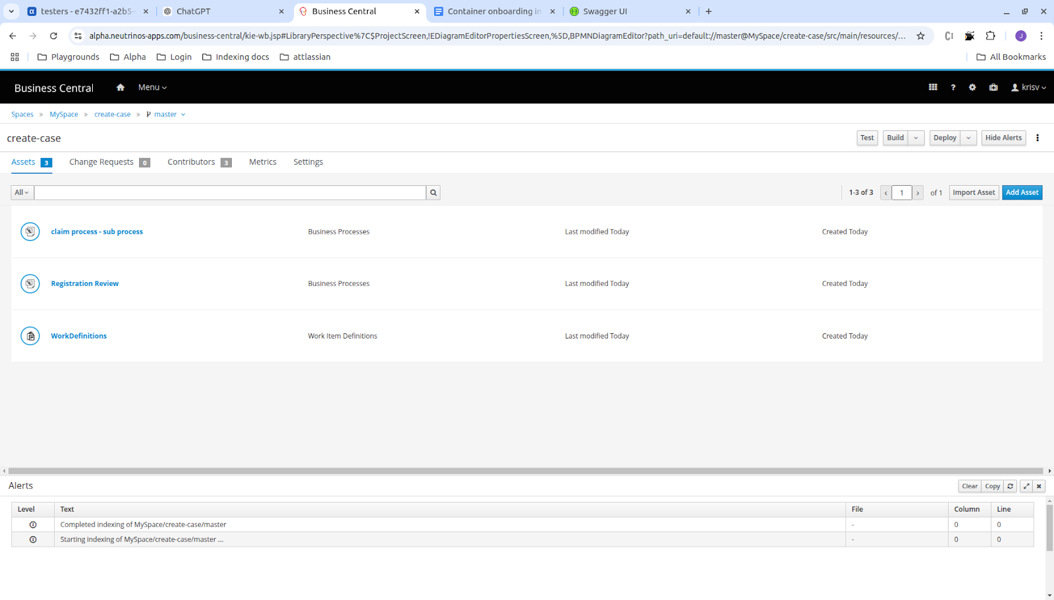Switch to Contributors tab
This screenshot has height=600, width=1054.
pyautogui.click(x=199, y=162)
